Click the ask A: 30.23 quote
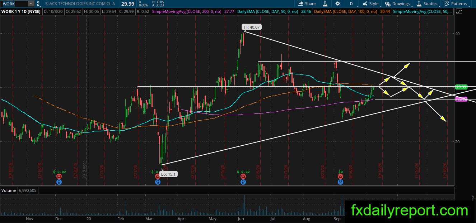This screenshot has width=476, height=223. (158, 5)
